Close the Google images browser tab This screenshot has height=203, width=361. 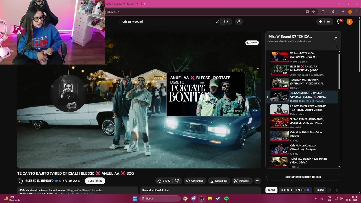coord(138,4)
